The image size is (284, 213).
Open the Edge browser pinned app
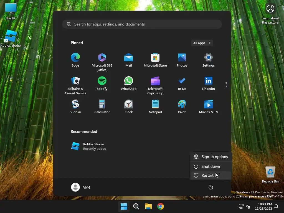coord(75,60)
